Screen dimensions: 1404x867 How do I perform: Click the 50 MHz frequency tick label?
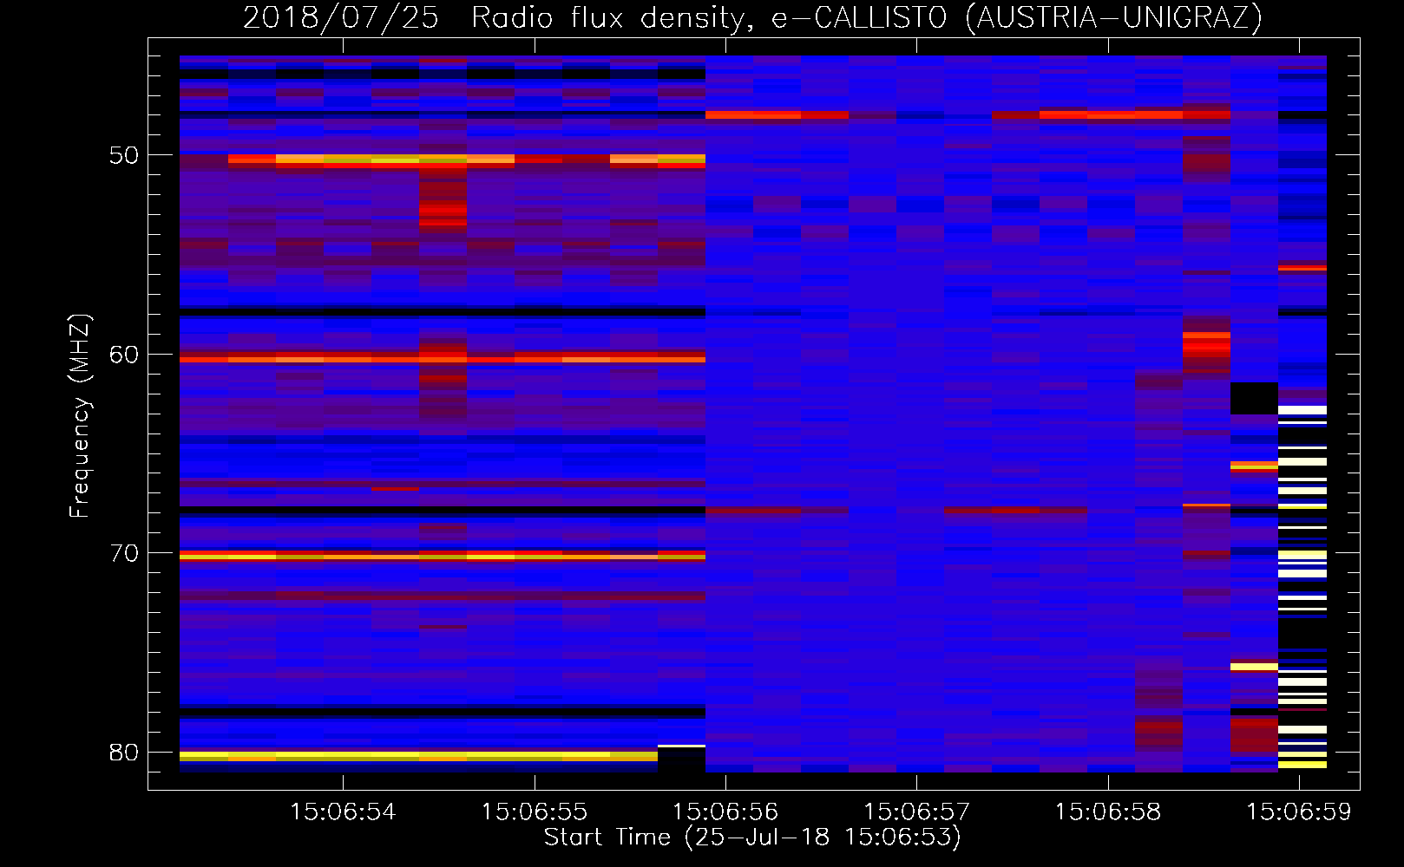coord(124,155)
